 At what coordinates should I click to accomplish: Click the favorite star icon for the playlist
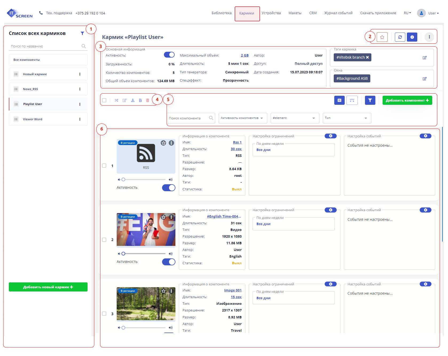pos(382,37)
